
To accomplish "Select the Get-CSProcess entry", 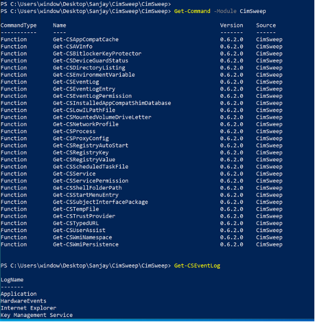I will pyautogui.click(x=74, y=131).
